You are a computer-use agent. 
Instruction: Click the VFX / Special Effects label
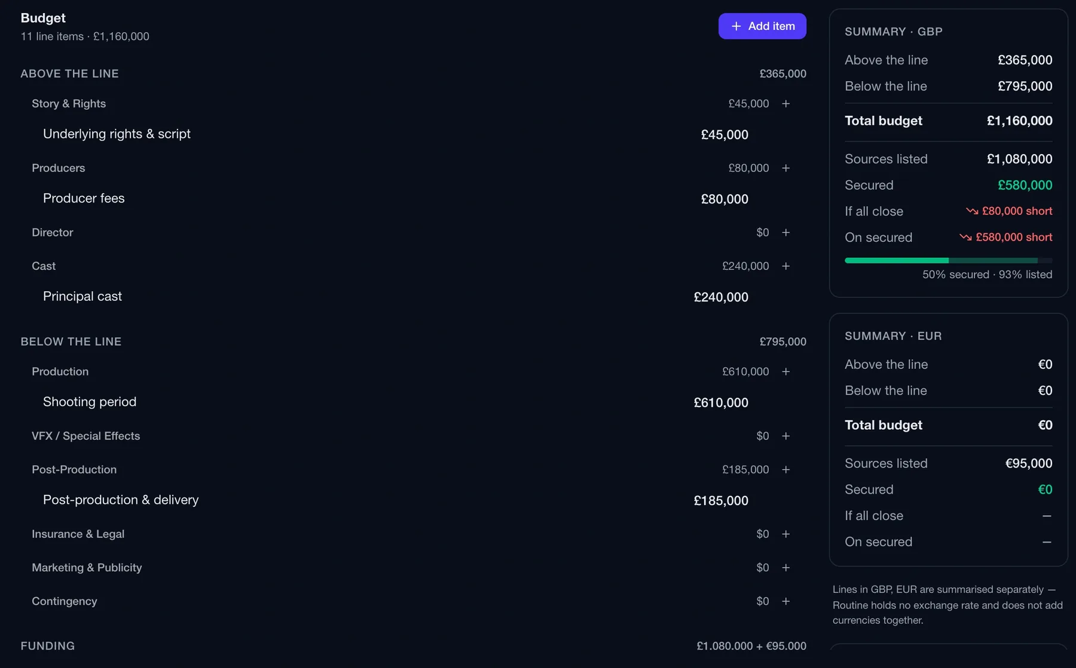click(x=86, y=436)
